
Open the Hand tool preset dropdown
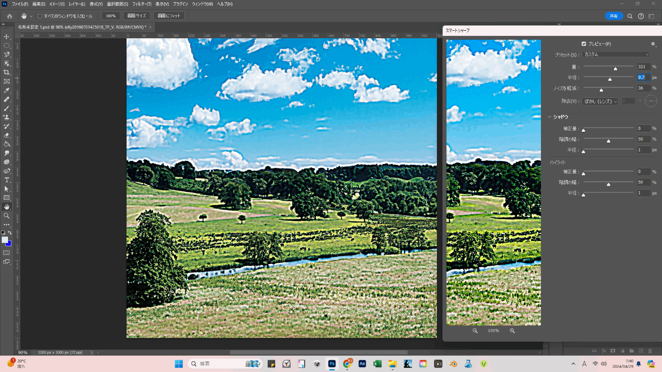click(32, 16)
